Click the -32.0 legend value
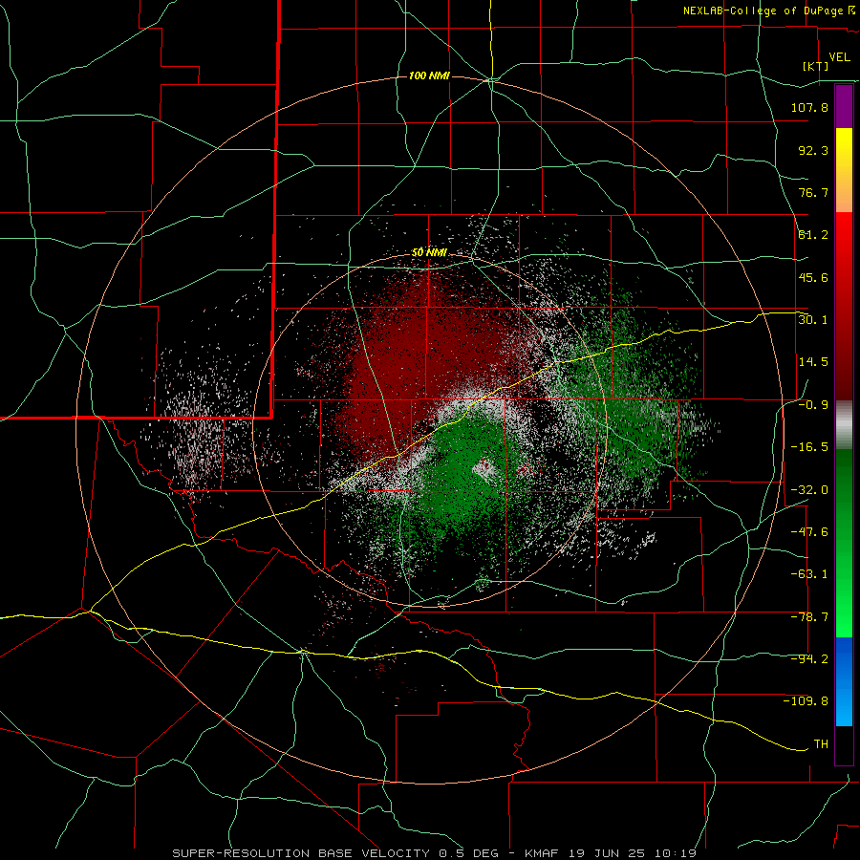The width and height of the screenshot is (860, 860). click(809, 490)
